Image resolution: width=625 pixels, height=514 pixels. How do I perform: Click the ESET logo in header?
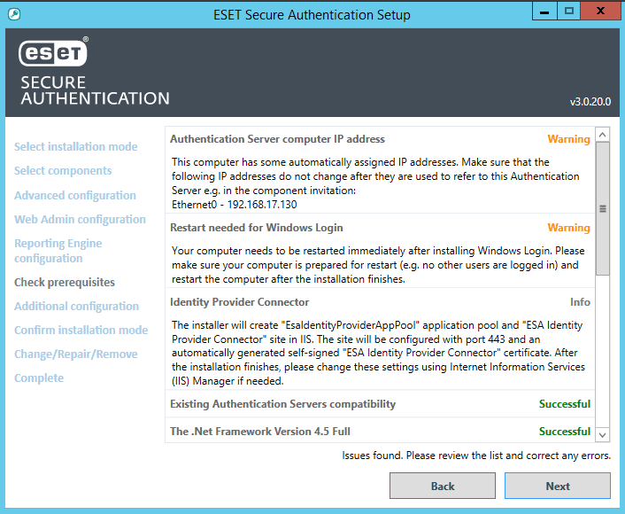click(x=53, y=52)
